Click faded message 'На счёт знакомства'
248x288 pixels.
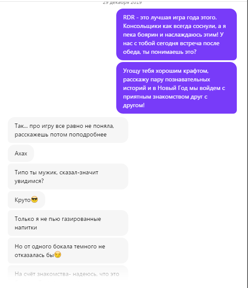point(68,275)
